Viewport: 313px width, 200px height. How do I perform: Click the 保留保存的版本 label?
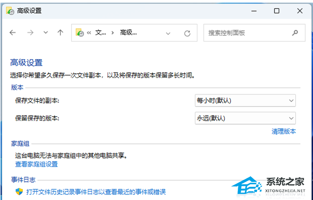pos(37,118)
